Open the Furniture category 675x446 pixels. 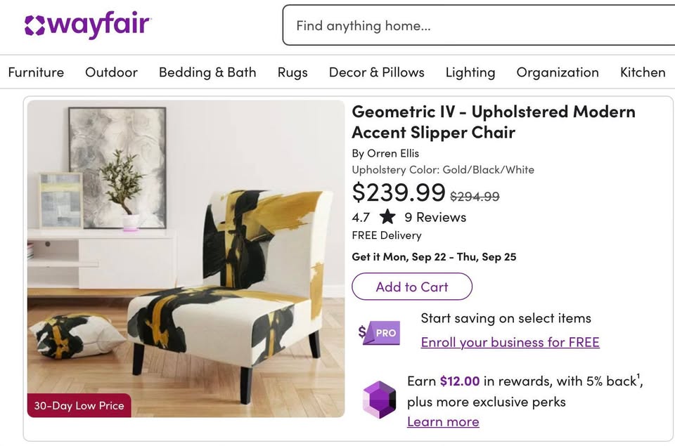click(x=36, y=72)
